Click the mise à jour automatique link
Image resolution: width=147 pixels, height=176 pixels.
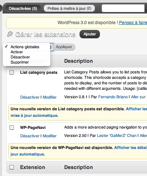34,115
